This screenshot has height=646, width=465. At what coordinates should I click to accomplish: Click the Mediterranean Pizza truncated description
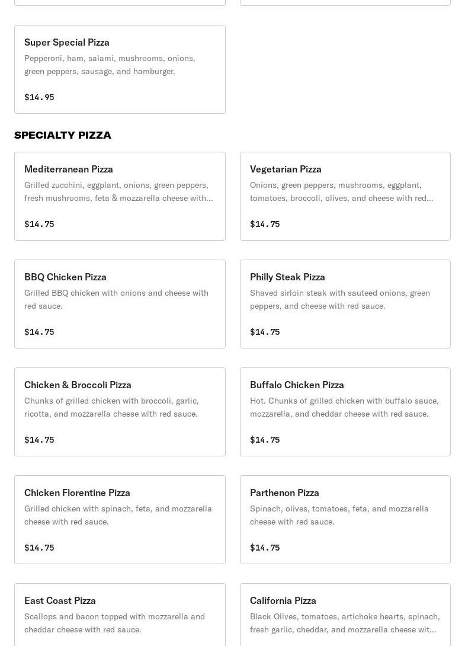[118, 191]
